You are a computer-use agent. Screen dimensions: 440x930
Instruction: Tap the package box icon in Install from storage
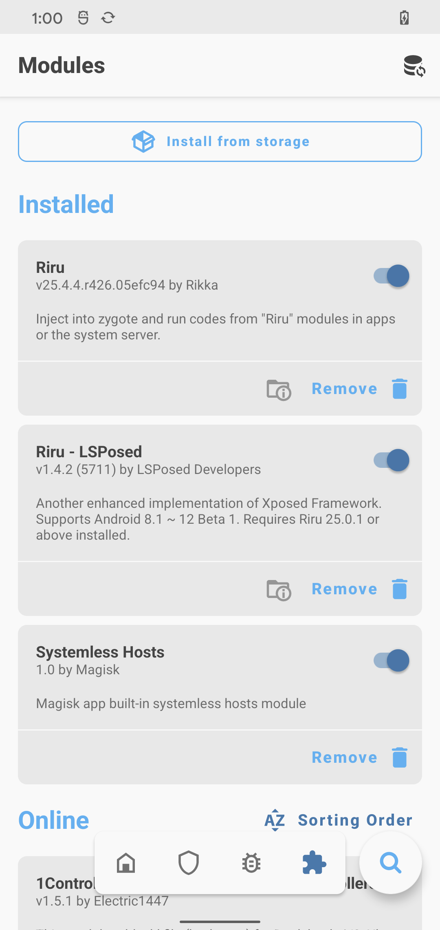[143, 142]
